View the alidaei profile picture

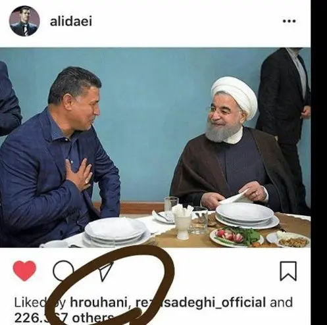24,21
